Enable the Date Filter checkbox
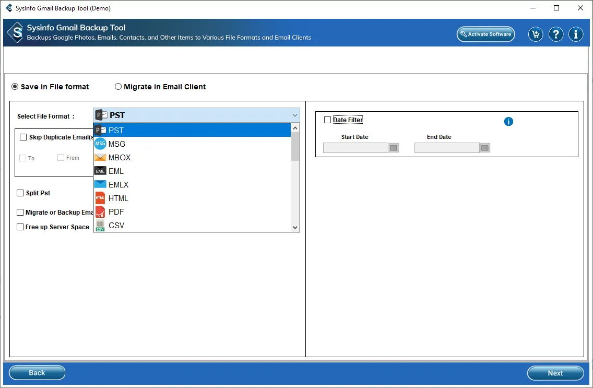593x388 pixels. point(327,120)
